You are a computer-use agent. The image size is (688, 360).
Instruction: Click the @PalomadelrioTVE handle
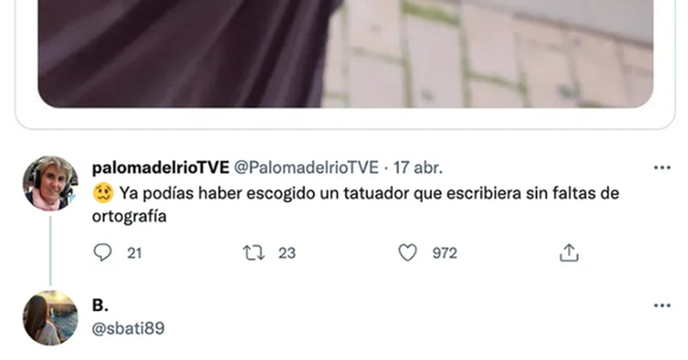pyautogui.click(x=306, y=168)
